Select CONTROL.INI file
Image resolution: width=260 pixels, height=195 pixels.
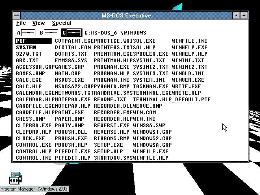point(34,158)
